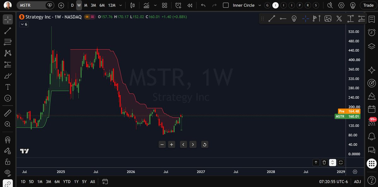The width and height of the screenshot is (378, 187).
Task: Start bar replay with rewind icon
Action: [190, 5]
